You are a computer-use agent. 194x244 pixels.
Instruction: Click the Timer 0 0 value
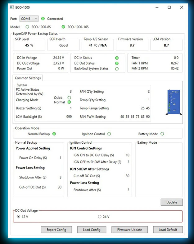coord(176,58)
